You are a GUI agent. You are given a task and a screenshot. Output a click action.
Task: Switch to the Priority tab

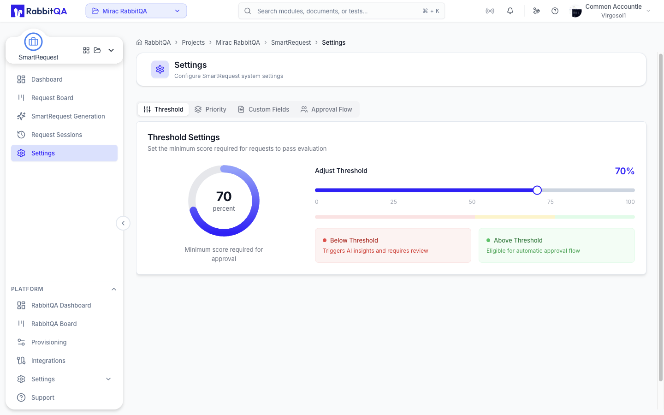tap(210, 109)
